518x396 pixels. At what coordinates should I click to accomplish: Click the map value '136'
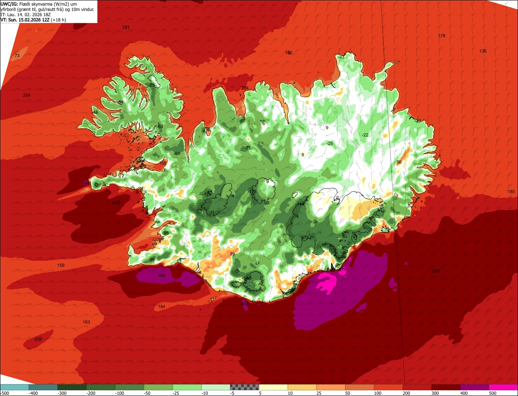pos(483,51)
